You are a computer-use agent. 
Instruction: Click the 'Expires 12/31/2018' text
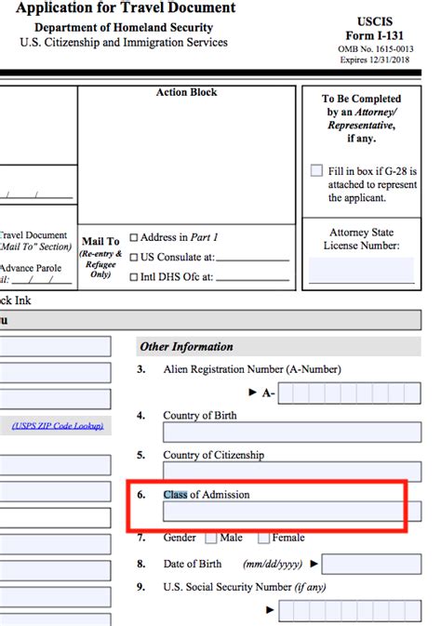[375, 60]
